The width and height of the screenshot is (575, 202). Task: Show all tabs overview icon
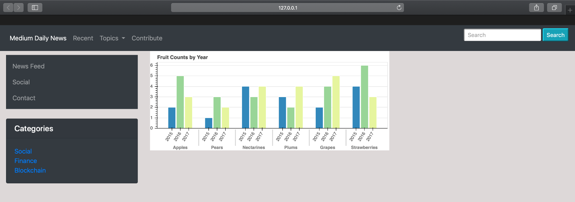click(x=554, y=8)
